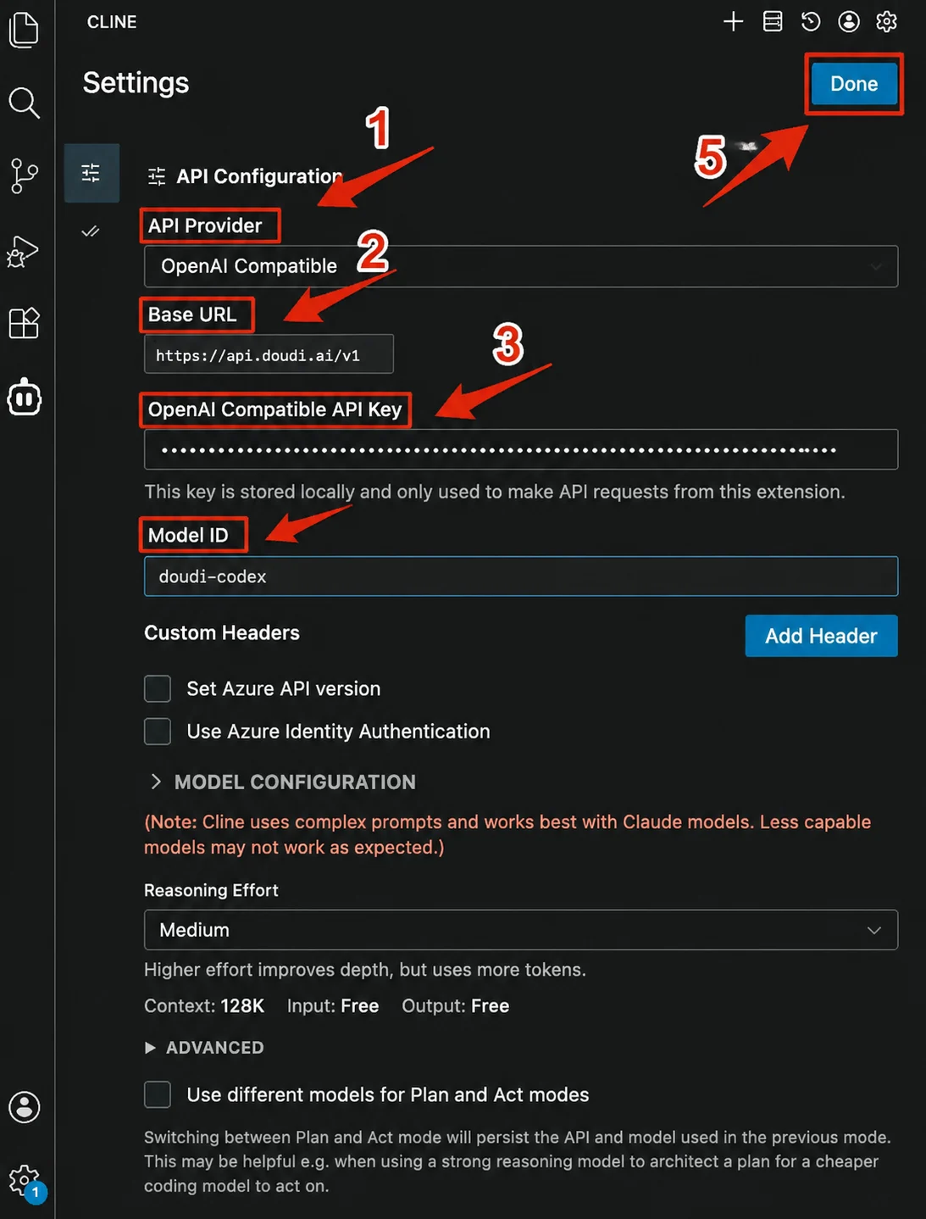Expand the MODEL CONFIGURATION section
The width and height of the screenshot is (926, 1219).
[x=283, y=782]
